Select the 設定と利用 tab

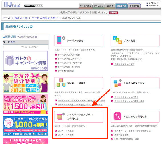click(x=121, y=6)
